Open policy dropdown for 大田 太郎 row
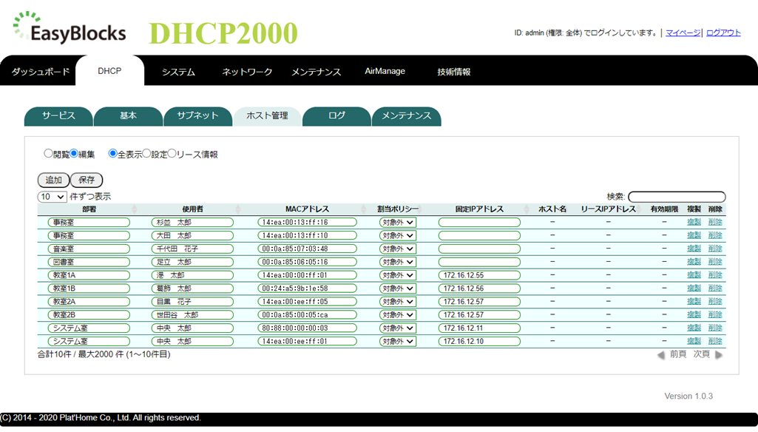Screen dimensions: 758x432 pyautogui.click(x=397, y=235)
